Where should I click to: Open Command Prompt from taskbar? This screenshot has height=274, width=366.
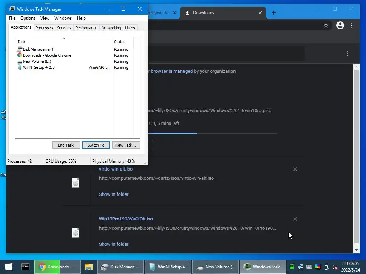[x=25, y=267]
